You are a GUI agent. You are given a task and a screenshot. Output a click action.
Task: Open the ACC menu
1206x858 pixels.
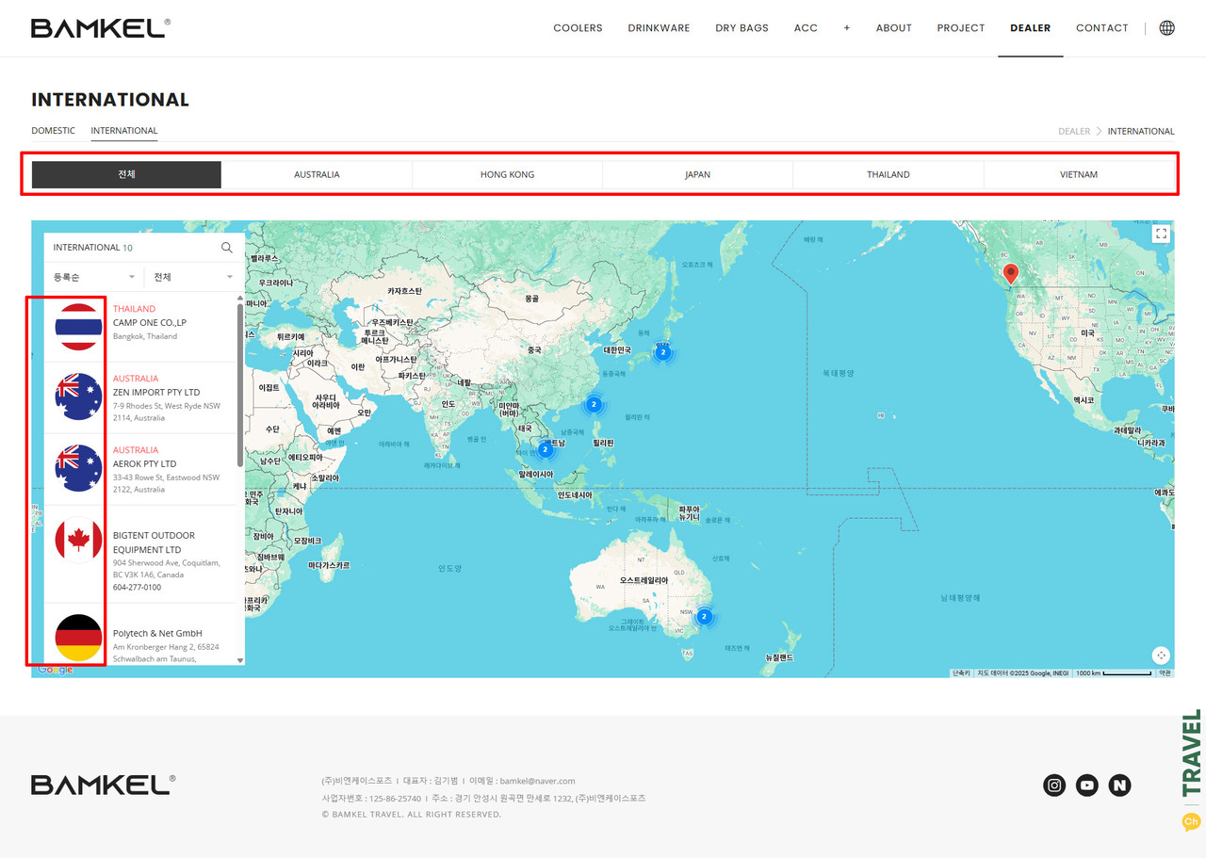pos(806,28)
